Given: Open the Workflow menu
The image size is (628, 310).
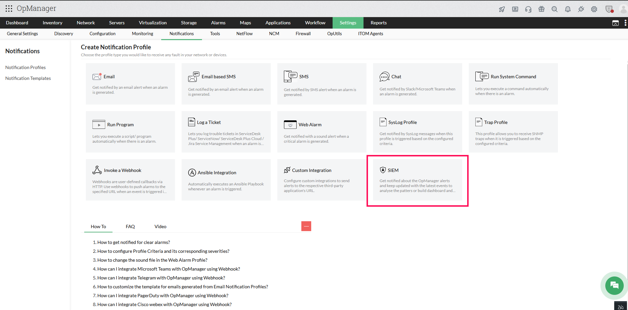Looking at the screenshot, I should 315,23.
